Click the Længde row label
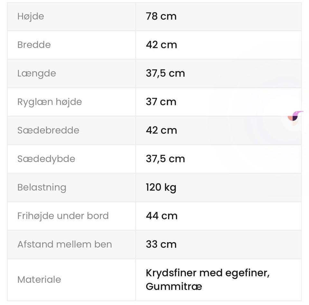This screenshot has width=309, height=305. click(x=37, y=73)
